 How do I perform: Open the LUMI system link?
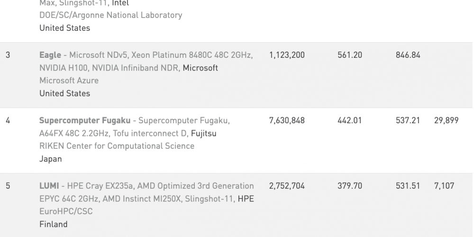(49, 186)
